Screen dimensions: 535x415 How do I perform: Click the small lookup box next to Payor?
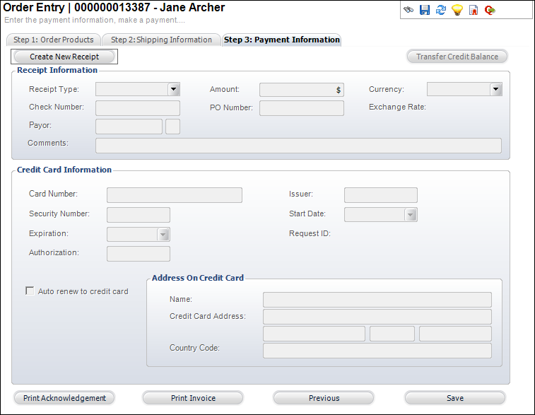pyautogui.click(x=172, y=127)
